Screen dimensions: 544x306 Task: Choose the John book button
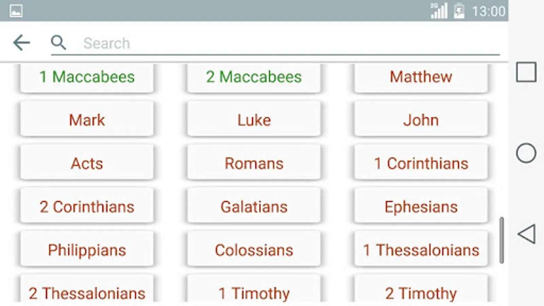click(421, 120)
